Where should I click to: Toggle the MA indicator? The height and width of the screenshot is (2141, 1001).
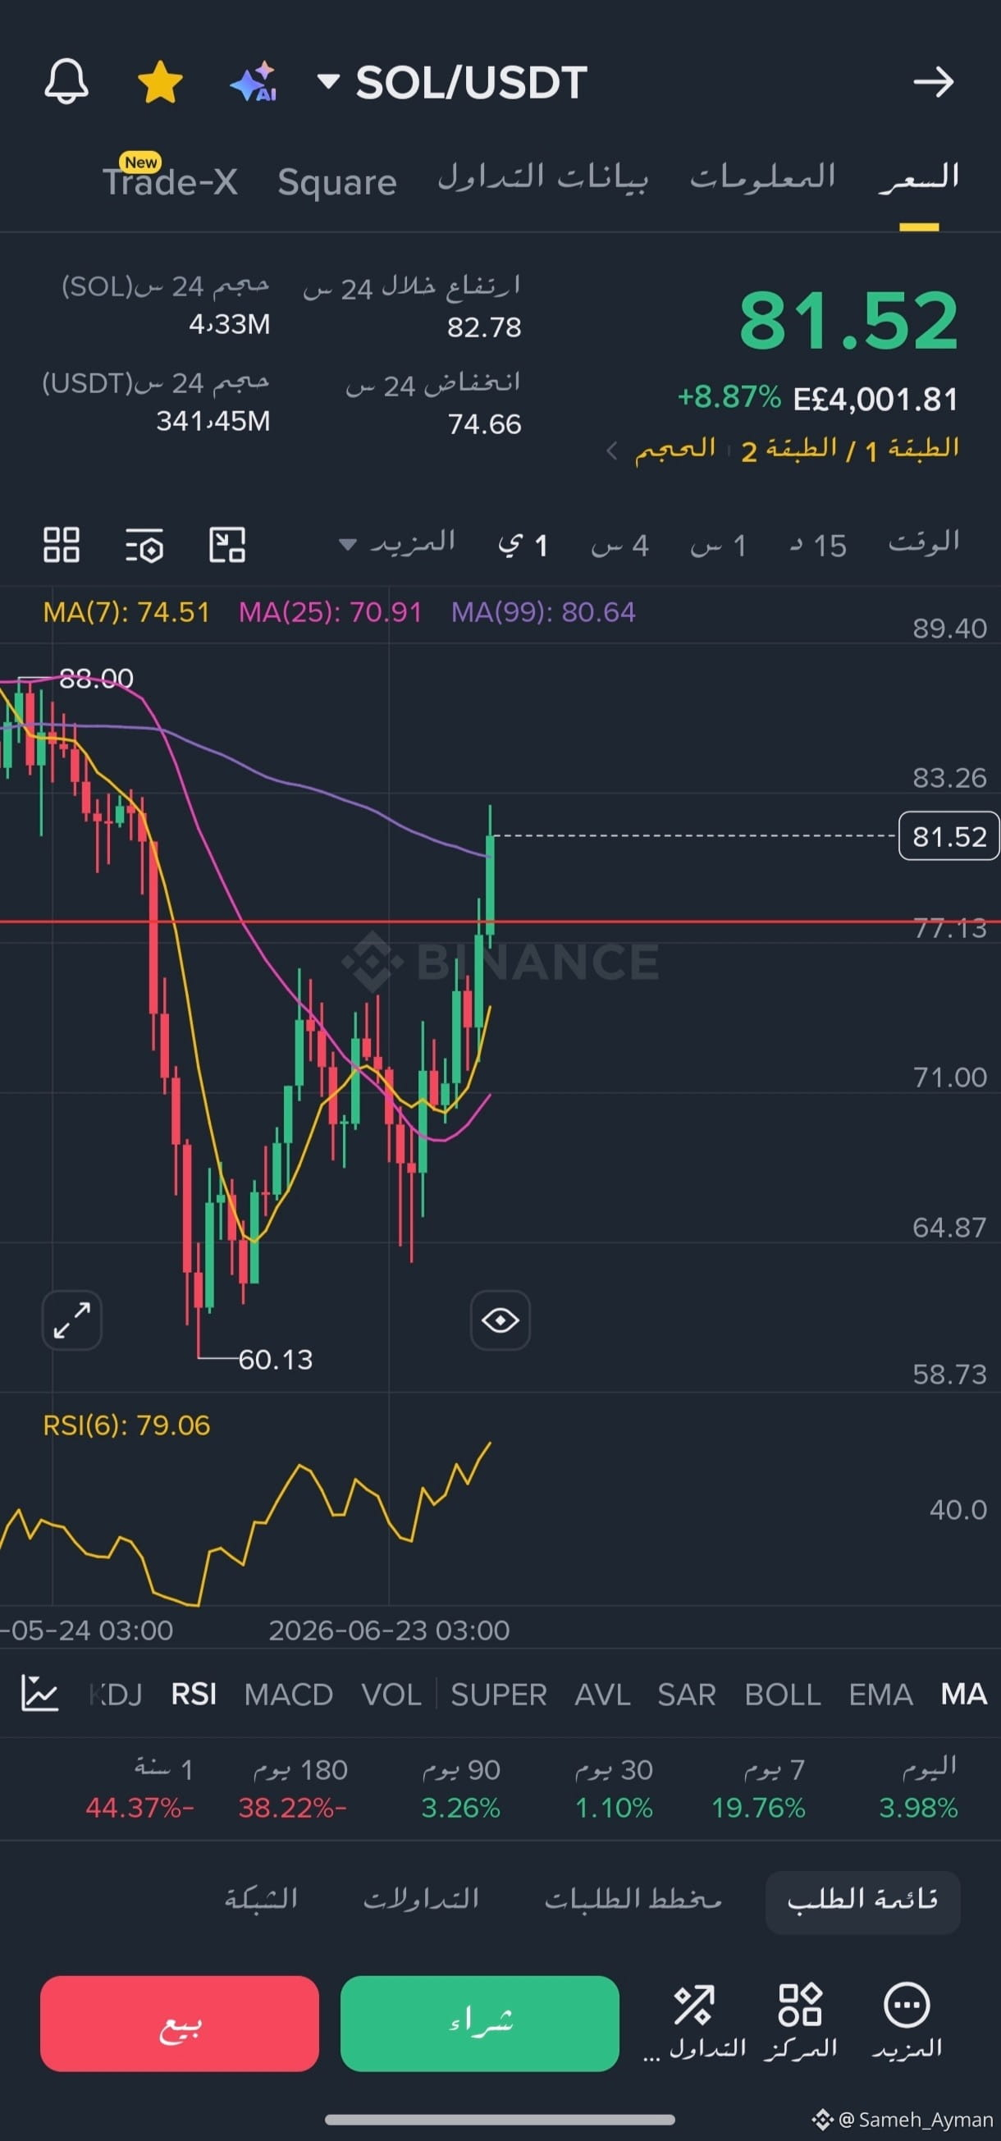963,1695
